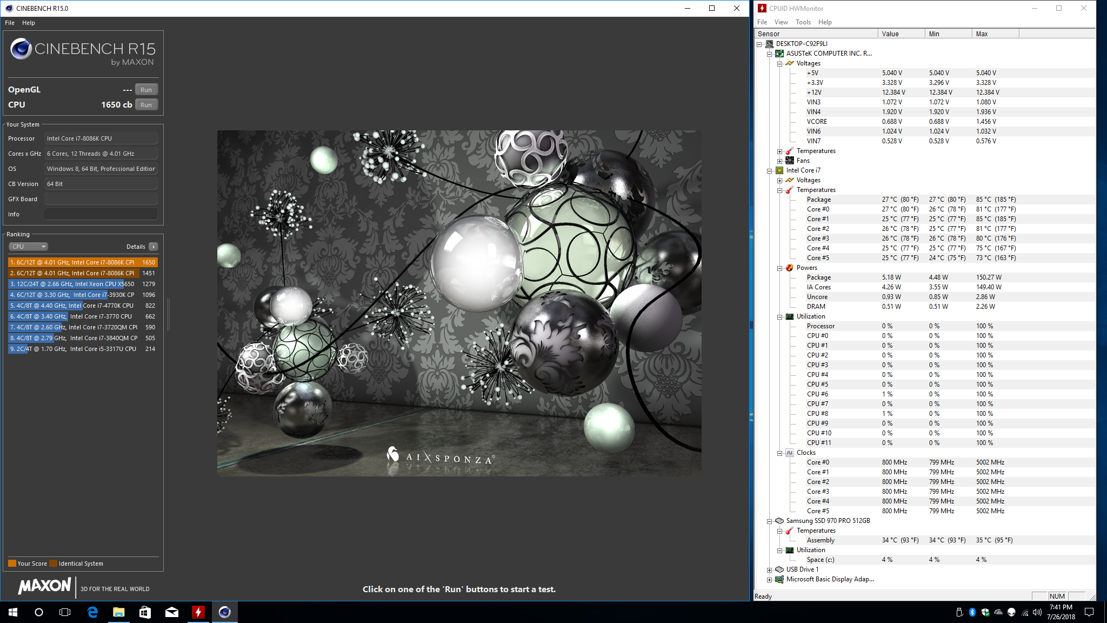Open Microsoft Store from taskbar
The height and width of the screenshot is (623, 1107).
click(145, 612)
